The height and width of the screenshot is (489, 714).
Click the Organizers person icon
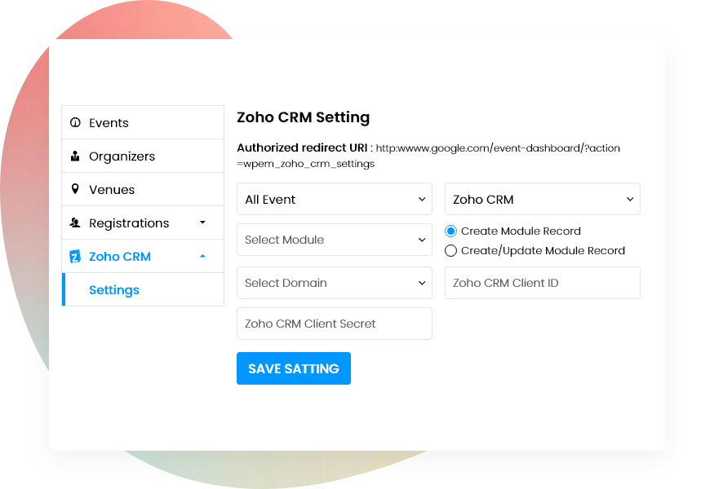[75, 156]
